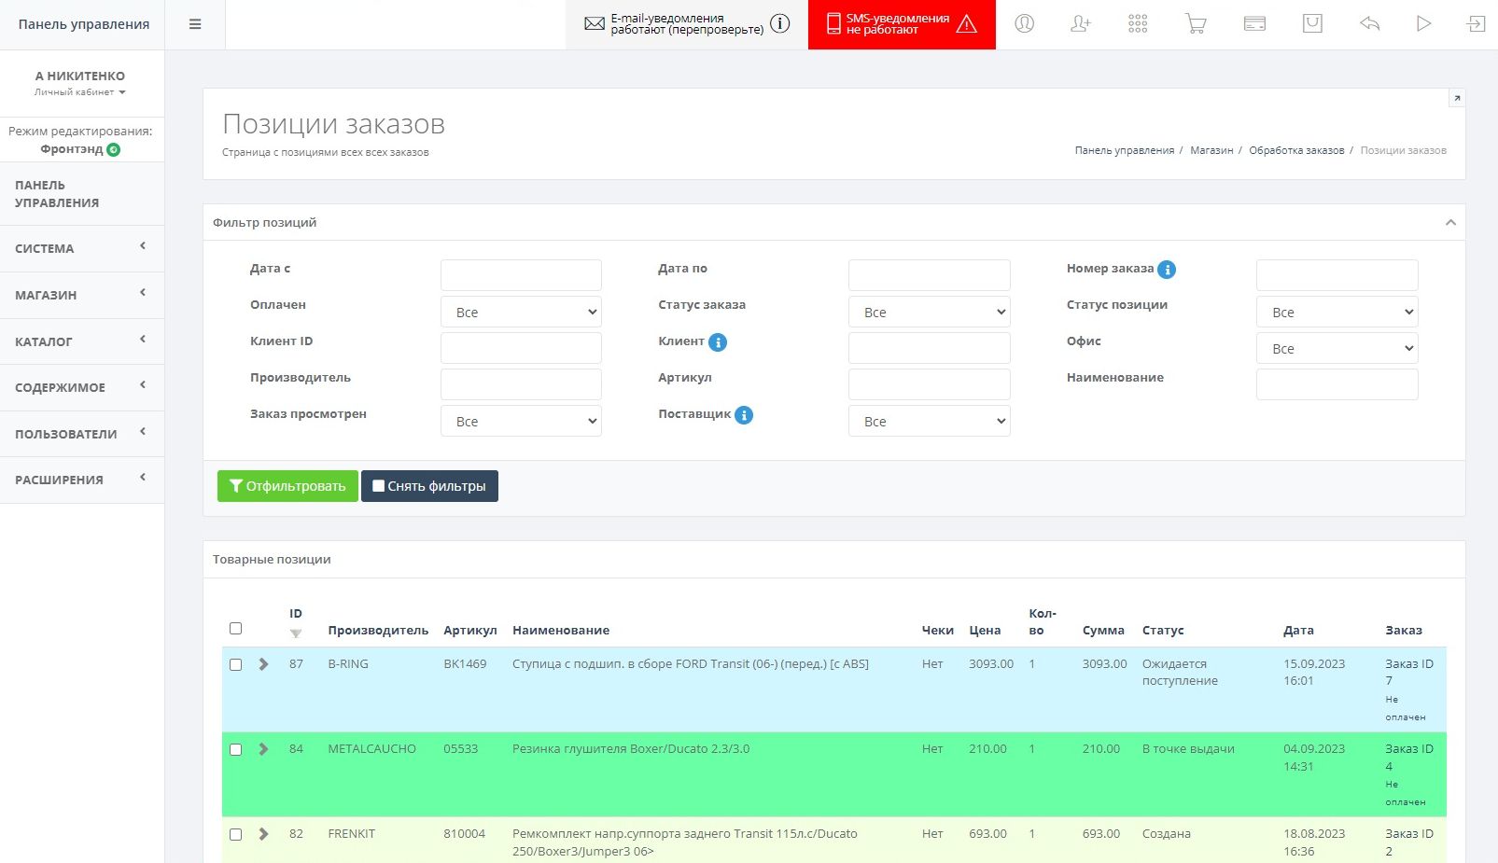Click the hamburger menu icon
The width and height of the screenshot is (1498, 863).
tap(195, 24)
